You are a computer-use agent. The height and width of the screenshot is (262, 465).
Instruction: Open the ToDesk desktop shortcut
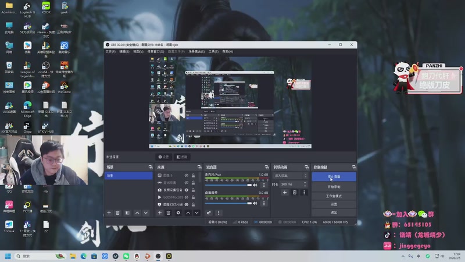pos(9,226)
